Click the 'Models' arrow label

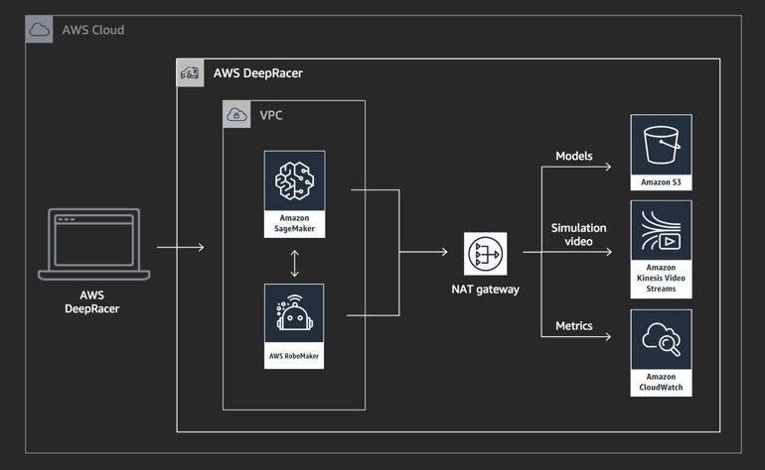[x=574, y=156]
